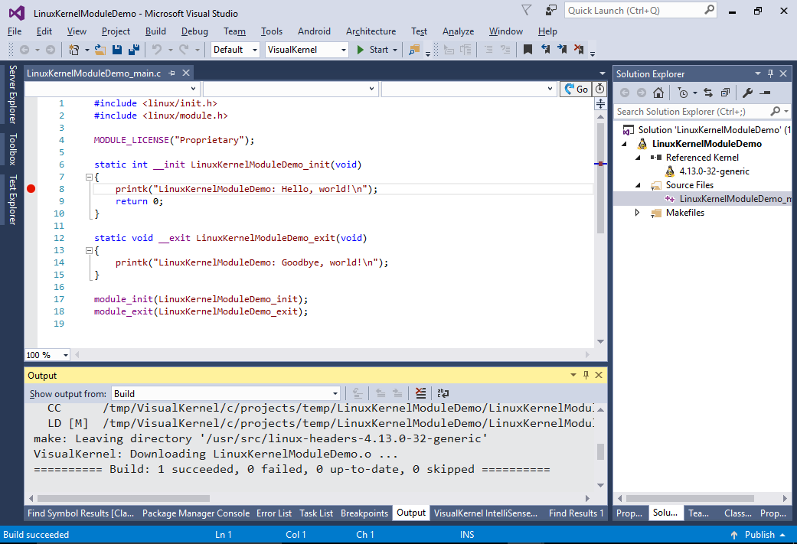Screen dimensions: 797x544
Task: Click the Quick Launch search field
Action: tap(641, 10)
